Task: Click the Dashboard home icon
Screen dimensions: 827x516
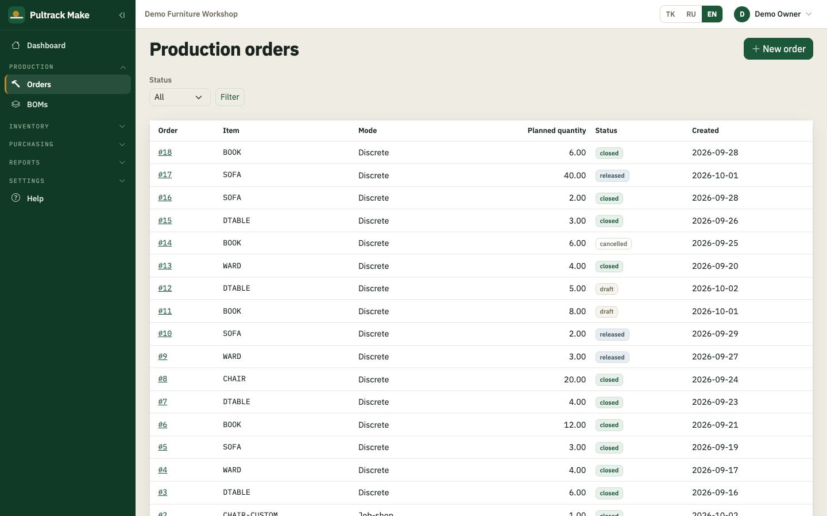Action: tap(16, 45)
